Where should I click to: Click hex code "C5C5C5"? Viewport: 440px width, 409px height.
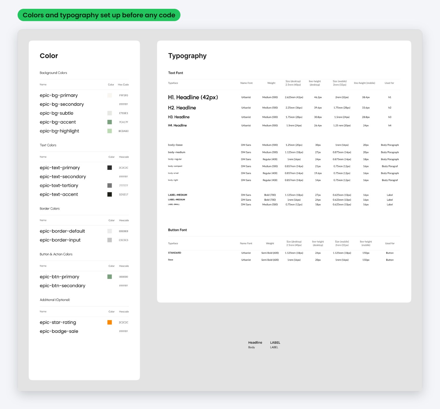123,240
